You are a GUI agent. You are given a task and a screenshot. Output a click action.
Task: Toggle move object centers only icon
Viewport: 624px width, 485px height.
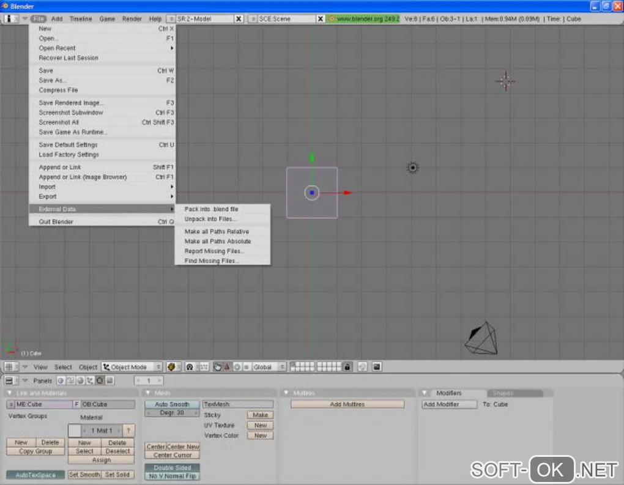coord(204,367)
